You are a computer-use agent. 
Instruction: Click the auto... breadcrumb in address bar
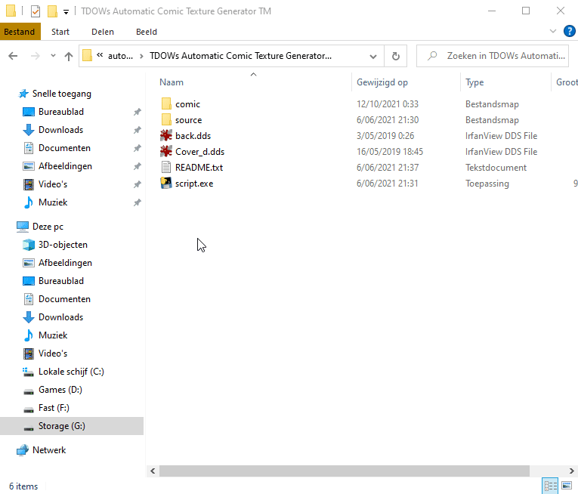(x=120, y=56)
